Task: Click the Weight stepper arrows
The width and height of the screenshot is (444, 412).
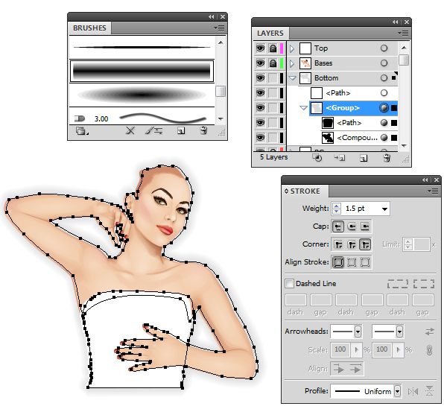Action: click(336, 209)
